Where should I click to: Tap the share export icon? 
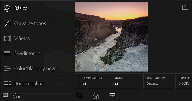[x=185, y=7]
